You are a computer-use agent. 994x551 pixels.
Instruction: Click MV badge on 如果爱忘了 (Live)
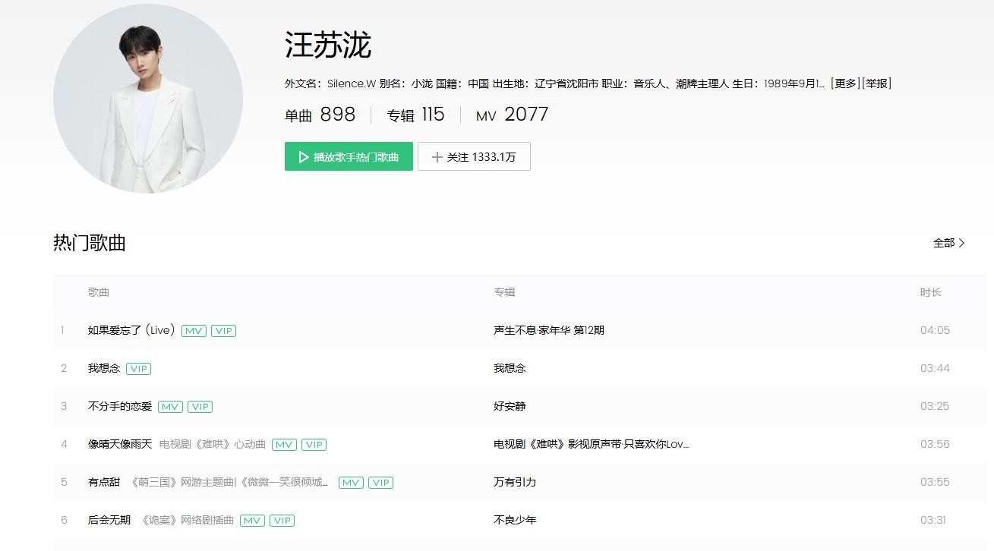194,331
